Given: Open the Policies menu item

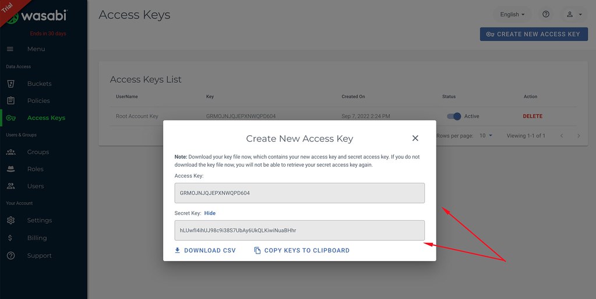Looking at the screenshot, I should (x=38, y=101).
